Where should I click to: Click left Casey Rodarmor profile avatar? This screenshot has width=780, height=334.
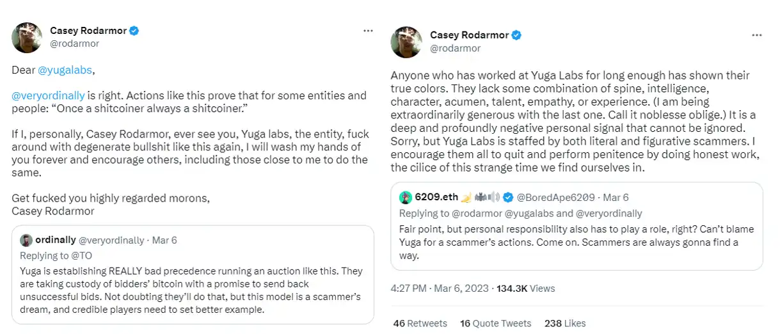click(27, 37)
